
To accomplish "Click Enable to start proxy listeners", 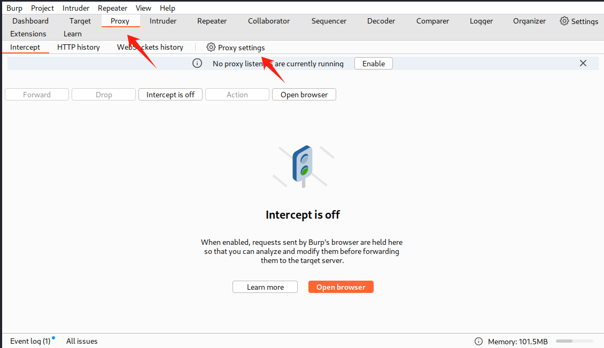I will tap(374, 64).
